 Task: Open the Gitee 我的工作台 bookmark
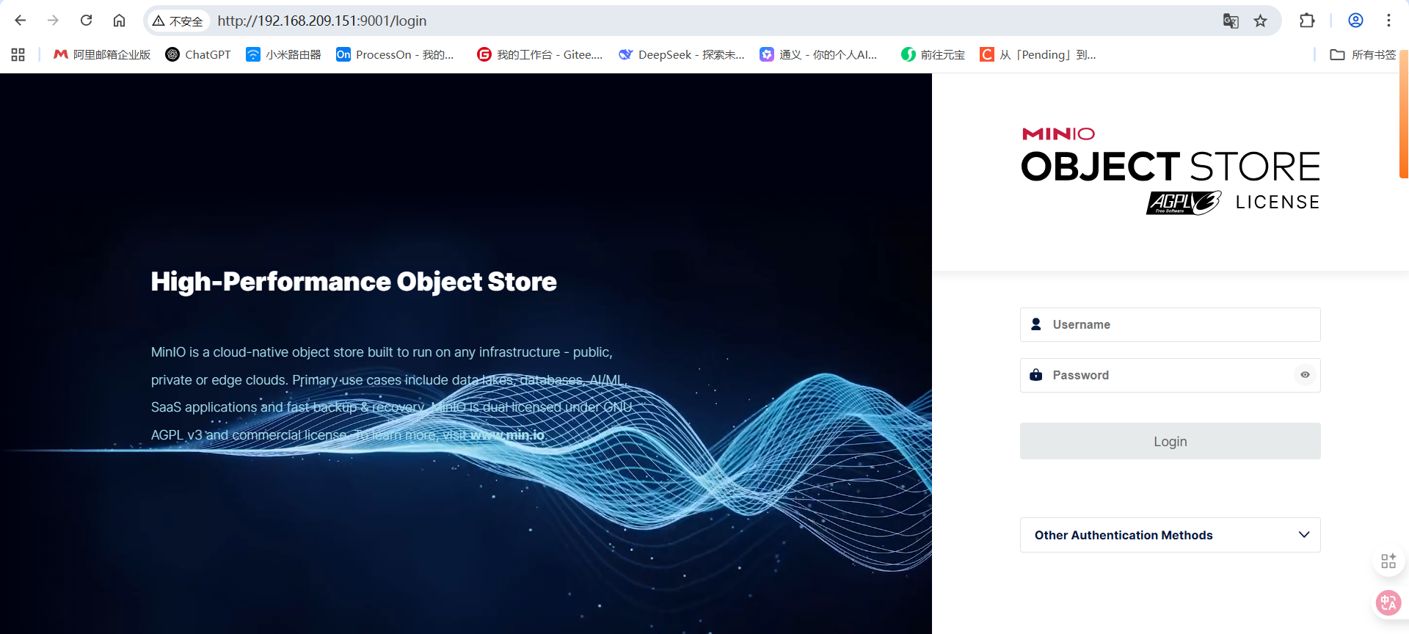539,54
